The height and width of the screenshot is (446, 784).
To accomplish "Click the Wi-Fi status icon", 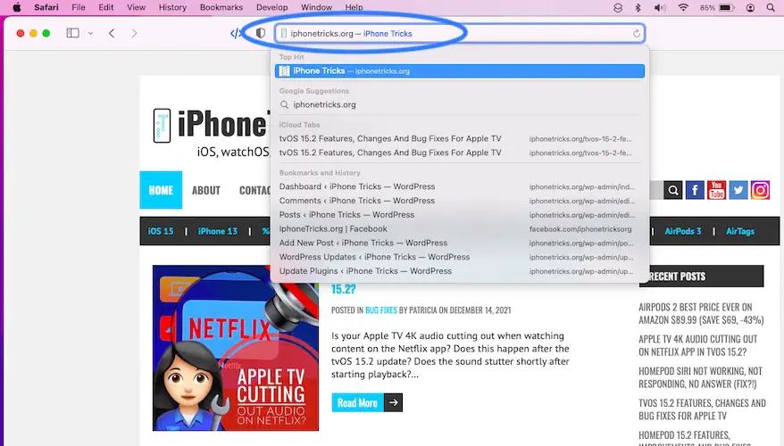I will pyautogui.click(x=683, y=7).
